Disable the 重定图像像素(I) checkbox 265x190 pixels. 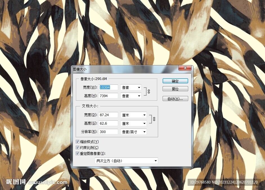point(78,153)
